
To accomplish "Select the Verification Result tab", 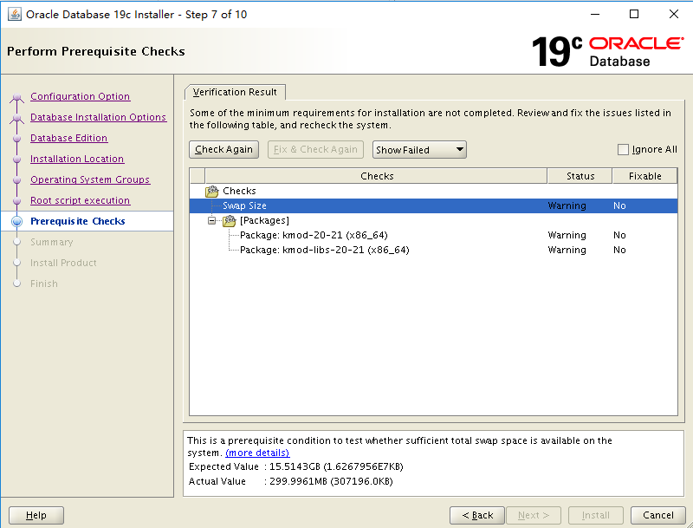I will 235,92.
